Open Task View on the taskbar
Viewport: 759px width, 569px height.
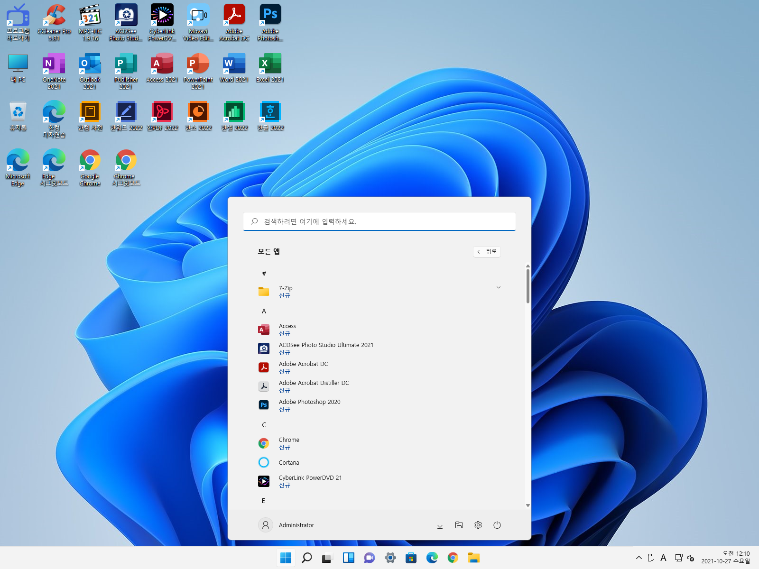[327, 558]
